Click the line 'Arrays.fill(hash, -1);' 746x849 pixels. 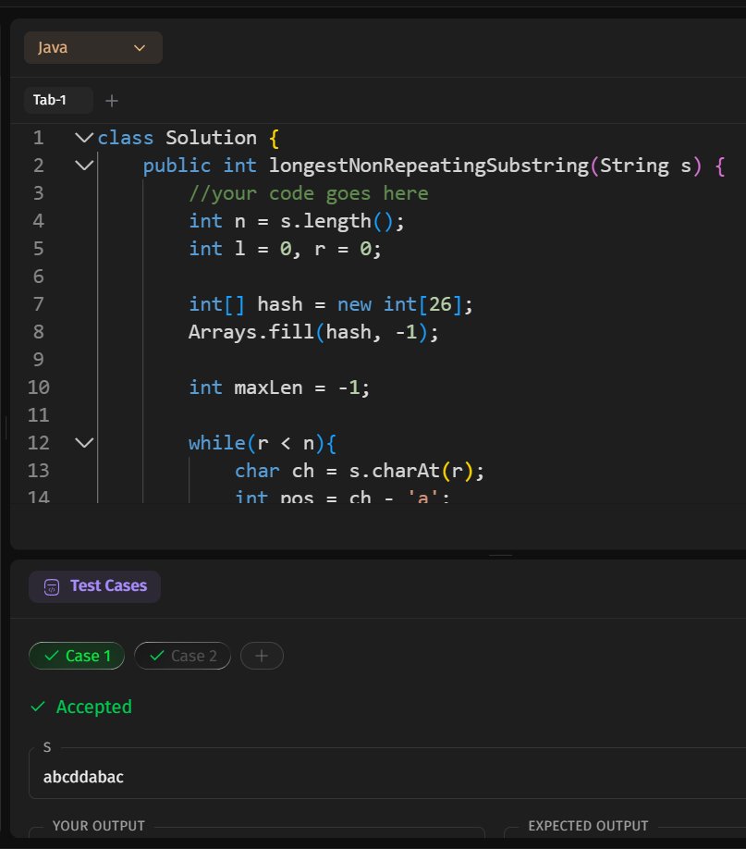pos(313,332)
